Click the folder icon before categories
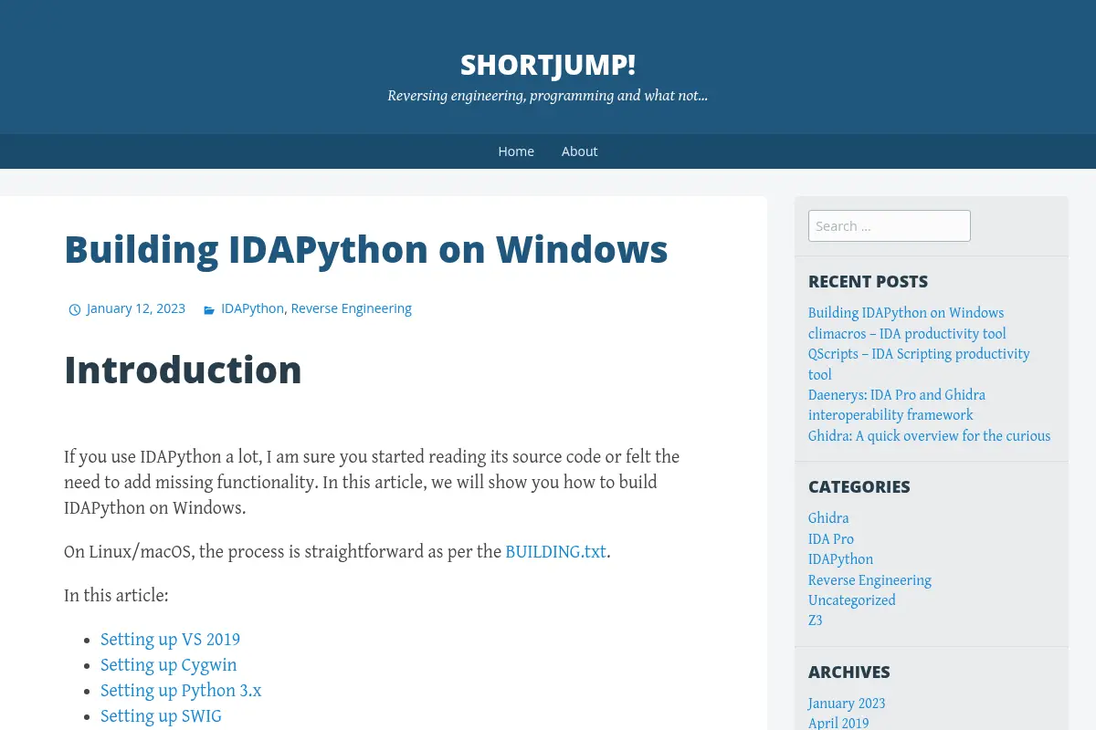Image resolution: width=1096 pixels, height=730 pixels. click(209, 309)
